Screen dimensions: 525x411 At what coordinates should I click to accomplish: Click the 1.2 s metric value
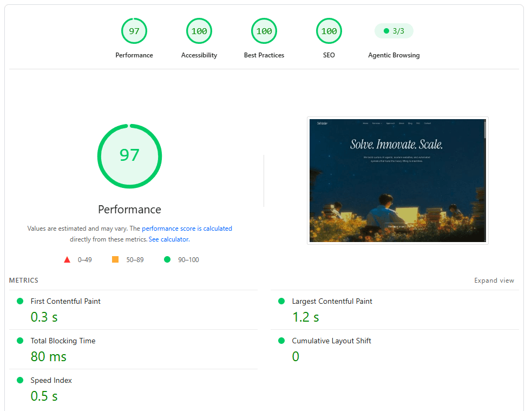pyautogui.click(x=305, y=317)
